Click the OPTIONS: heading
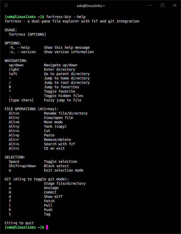 tap(13, 43)
